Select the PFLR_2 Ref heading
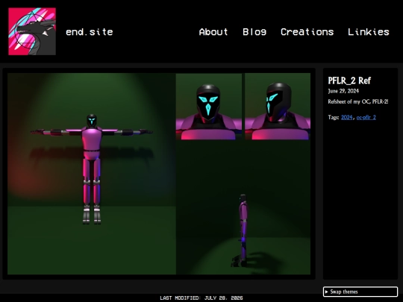Screen dimensions: 403x302 pyautogui.click(x=349, y=81)
